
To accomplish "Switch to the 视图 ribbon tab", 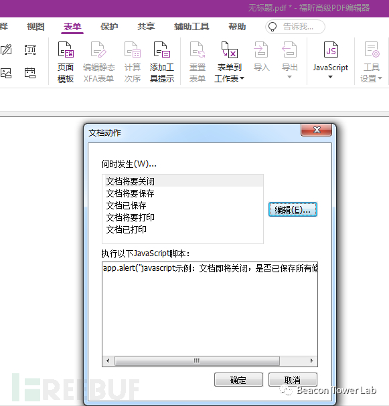I will point(35,26).
